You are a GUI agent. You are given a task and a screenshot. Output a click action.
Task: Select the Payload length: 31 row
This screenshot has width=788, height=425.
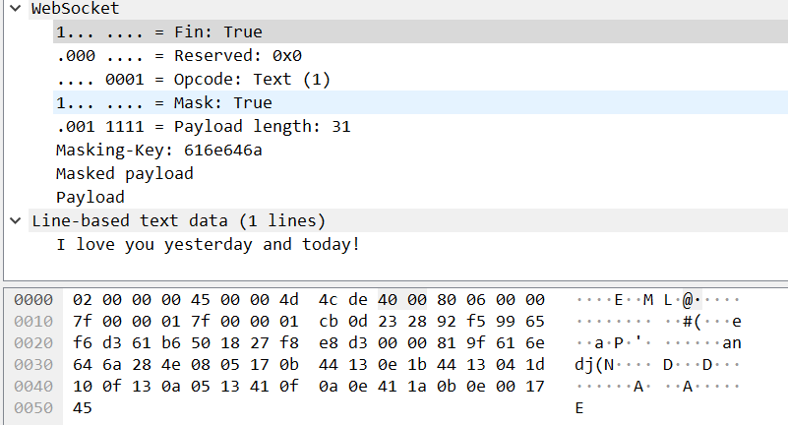[420, 126]
